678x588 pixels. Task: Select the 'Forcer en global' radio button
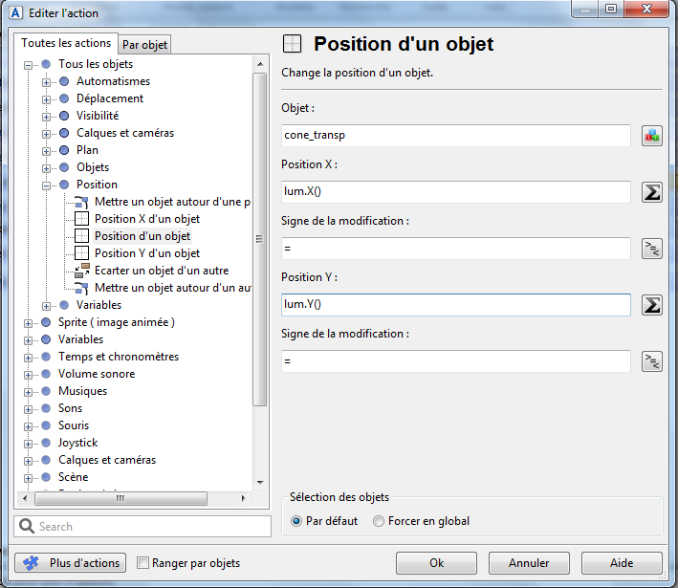379,521
